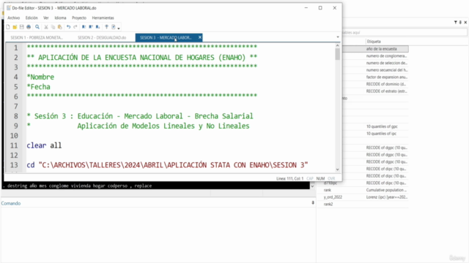Viewport: 469px width, 263px height.
Task: Click the Comando input area in Stata
Action: (158, 235)
